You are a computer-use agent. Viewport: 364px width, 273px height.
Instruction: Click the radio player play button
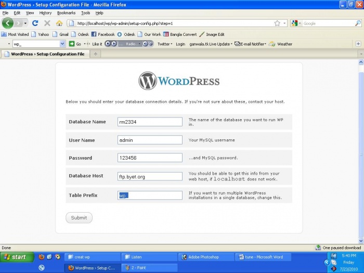coord(114,44)
